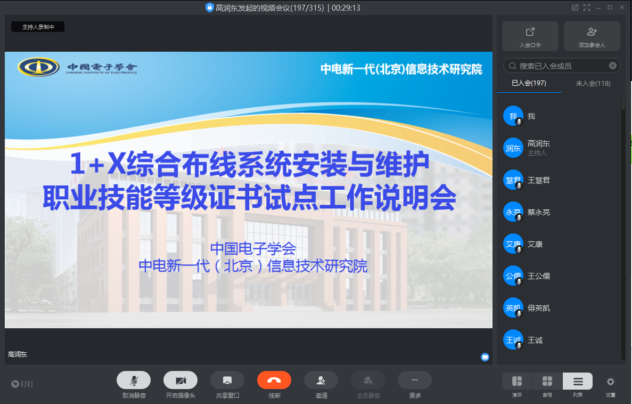Select participant 王慧君 in the list
632x404 pixels.
[560, 180]
